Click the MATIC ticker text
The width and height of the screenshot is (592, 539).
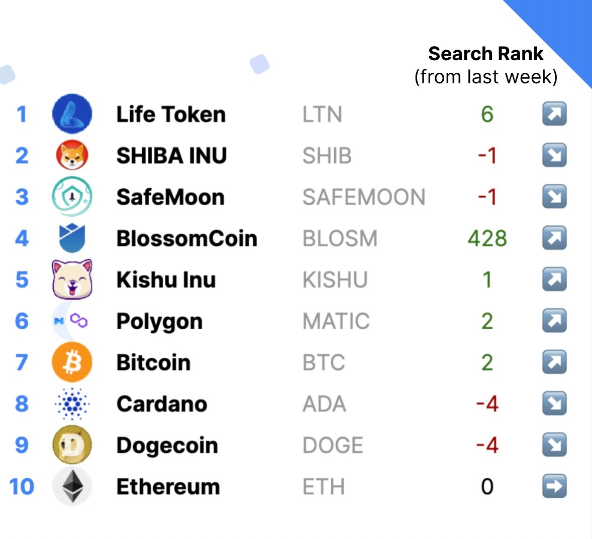coord(336,321)
